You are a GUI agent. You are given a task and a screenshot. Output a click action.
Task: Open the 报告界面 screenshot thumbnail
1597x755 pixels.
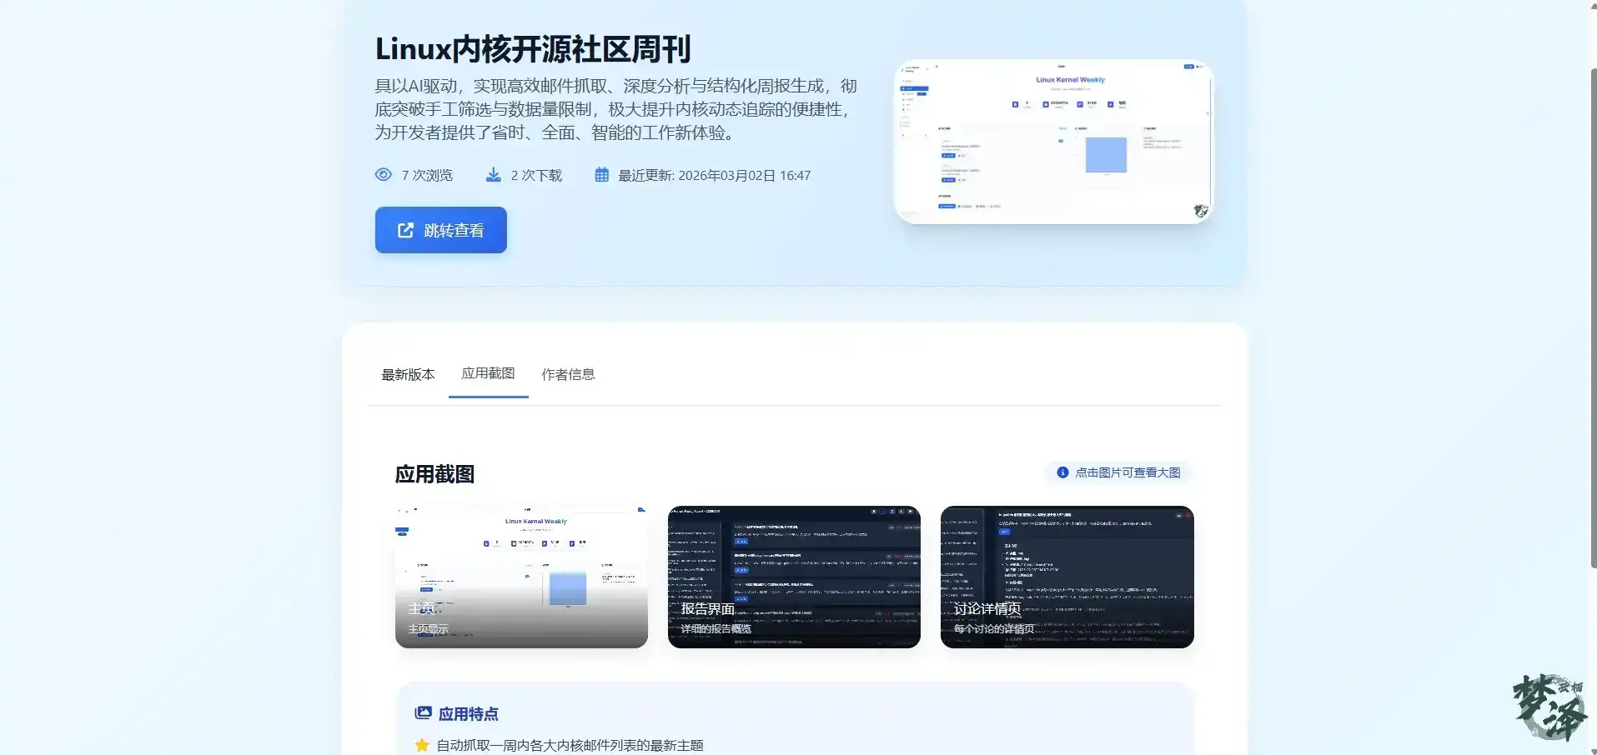(793, 577)
